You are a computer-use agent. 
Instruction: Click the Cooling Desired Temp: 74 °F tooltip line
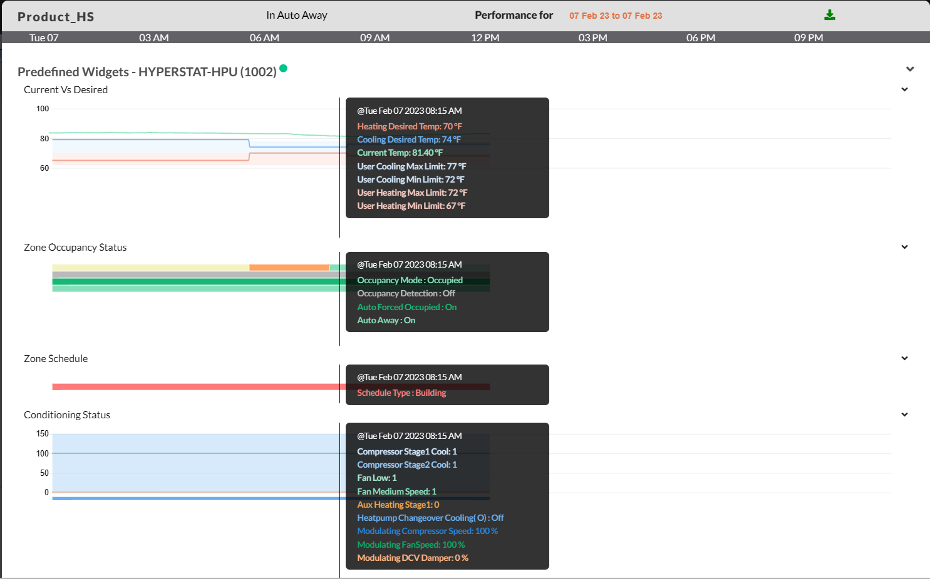pyautogui.click(x=409, y=139)
